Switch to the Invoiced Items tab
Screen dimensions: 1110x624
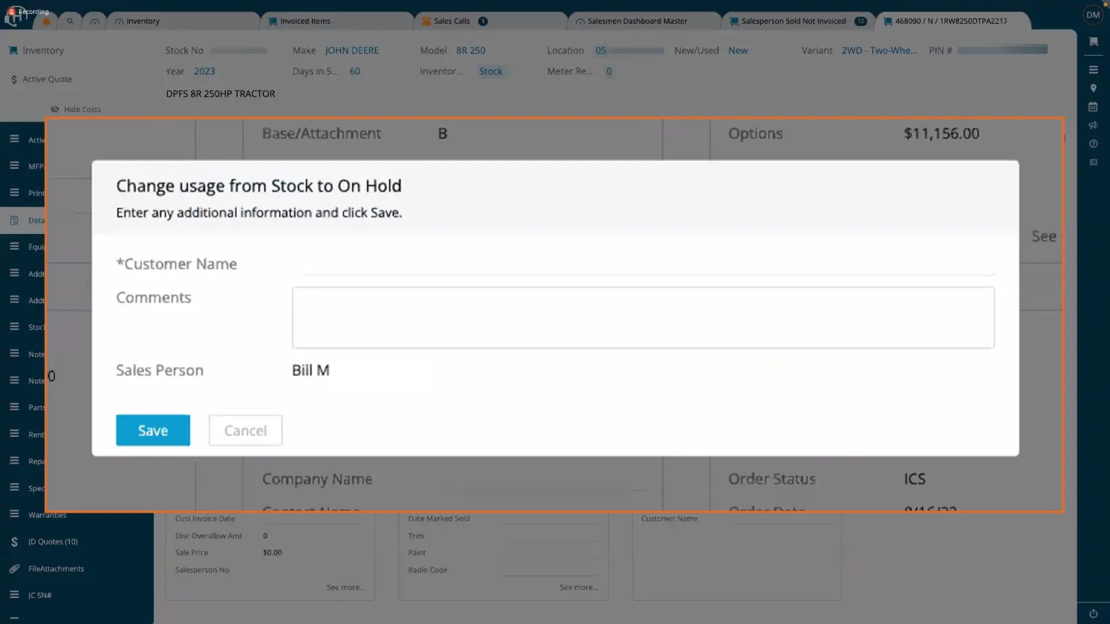point(304,21)
